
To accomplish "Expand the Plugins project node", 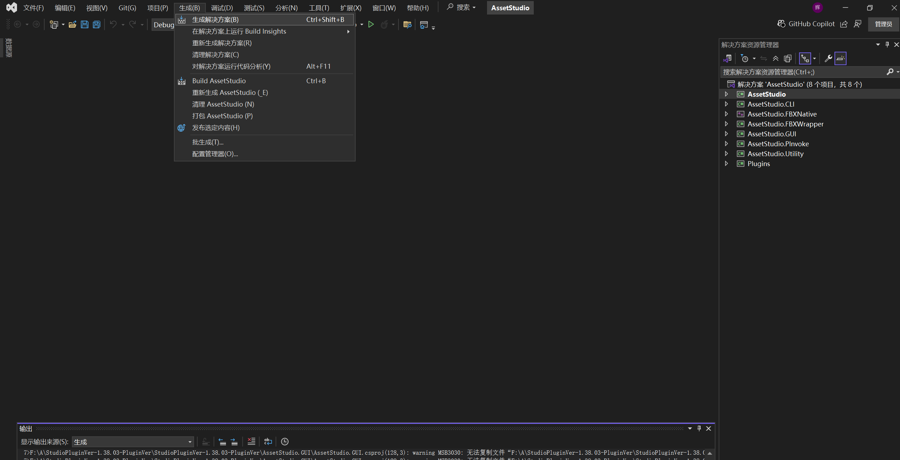I will pos(726,164).
